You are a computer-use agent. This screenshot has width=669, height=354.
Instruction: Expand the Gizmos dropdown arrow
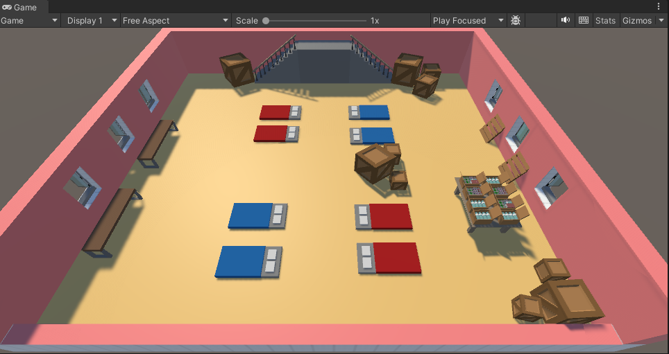pos(661,21)
